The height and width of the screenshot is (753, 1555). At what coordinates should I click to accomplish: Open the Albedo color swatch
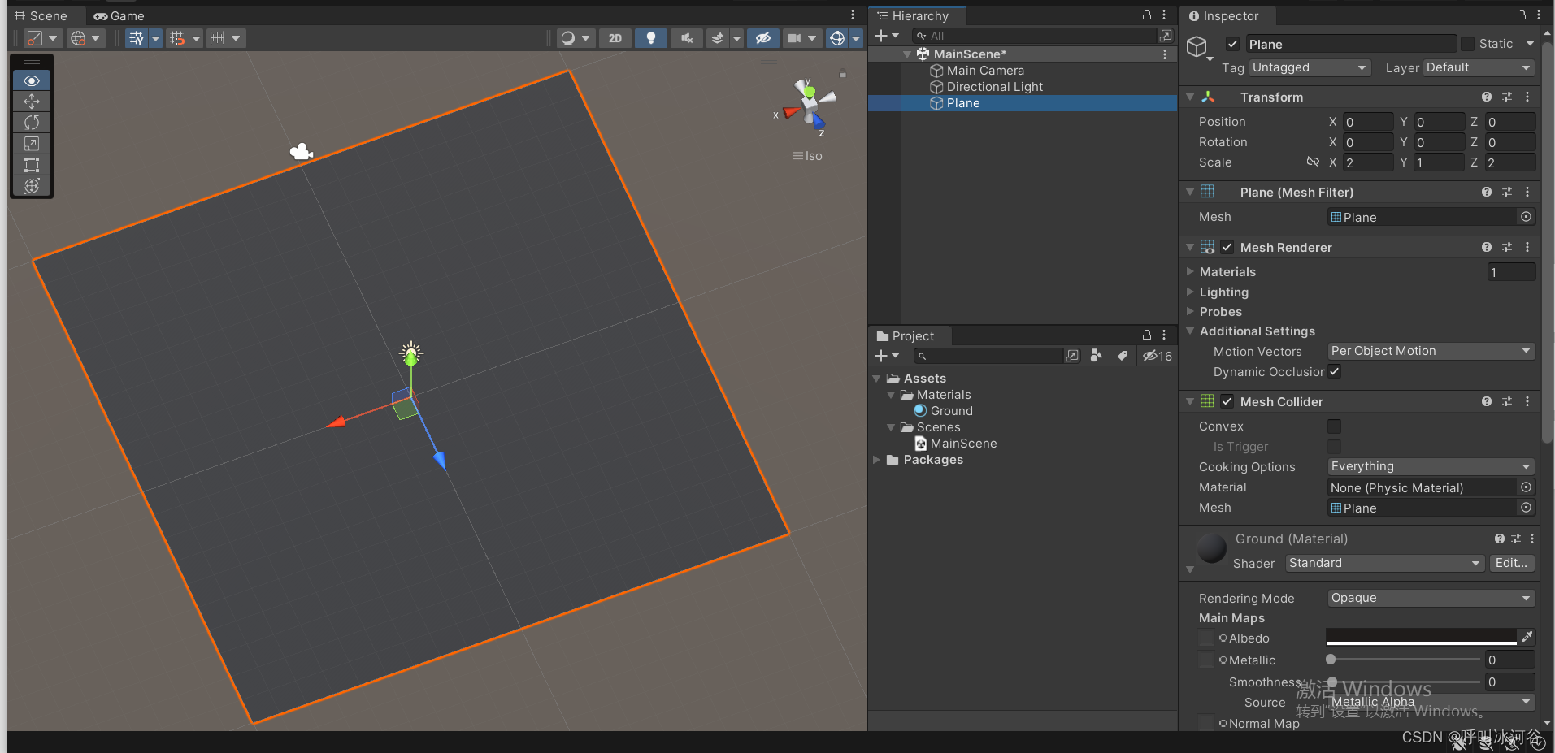pos(1421,638)
